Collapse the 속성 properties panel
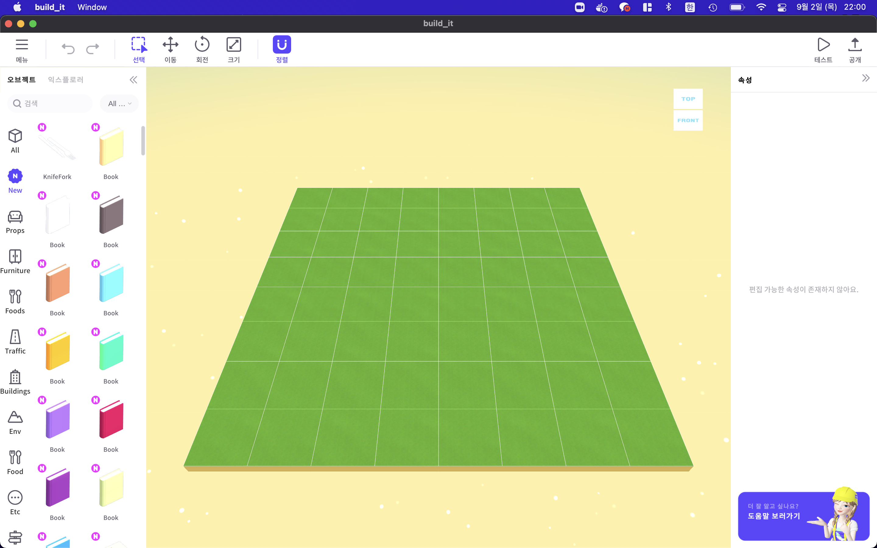Image resolution: width=877 pixels, height=548 pixels. click(865, 78)
